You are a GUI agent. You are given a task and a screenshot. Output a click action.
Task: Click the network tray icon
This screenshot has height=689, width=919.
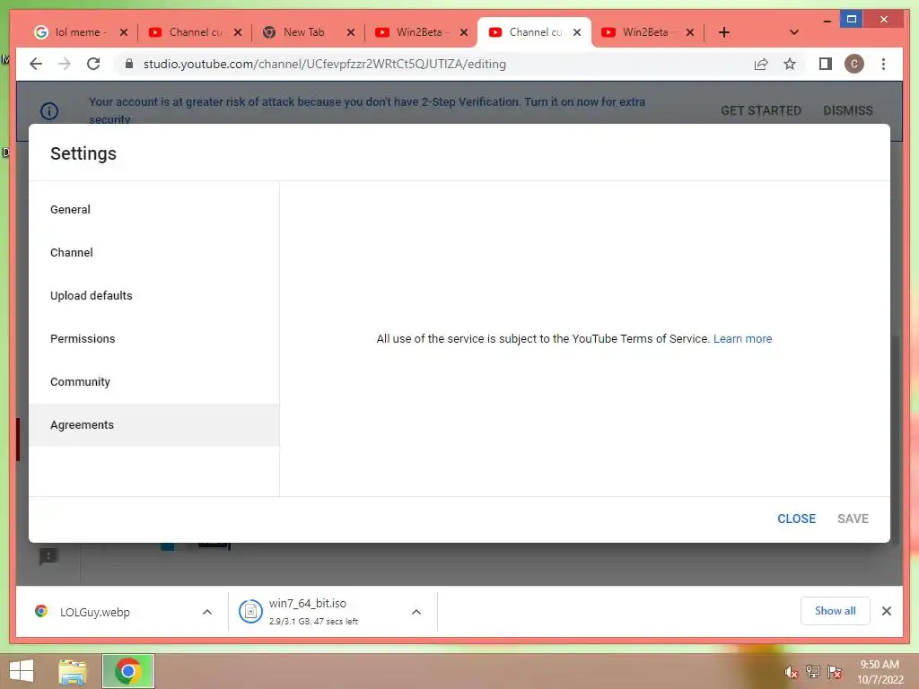tap(813, 672)
